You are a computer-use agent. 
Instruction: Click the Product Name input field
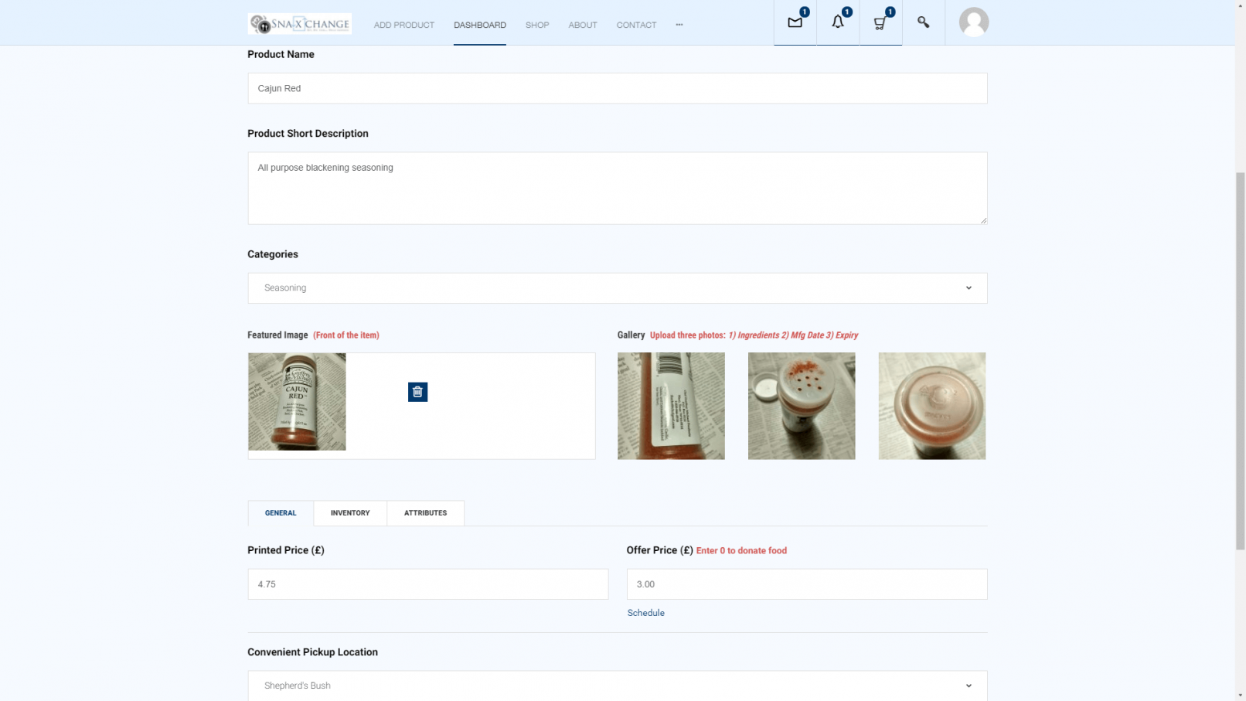(617, 88)
